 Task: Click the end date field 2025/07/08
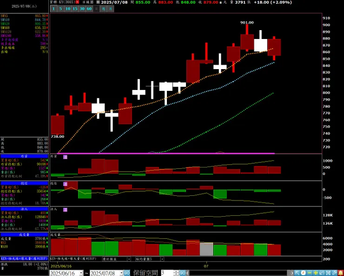click(x=105, y=273)
